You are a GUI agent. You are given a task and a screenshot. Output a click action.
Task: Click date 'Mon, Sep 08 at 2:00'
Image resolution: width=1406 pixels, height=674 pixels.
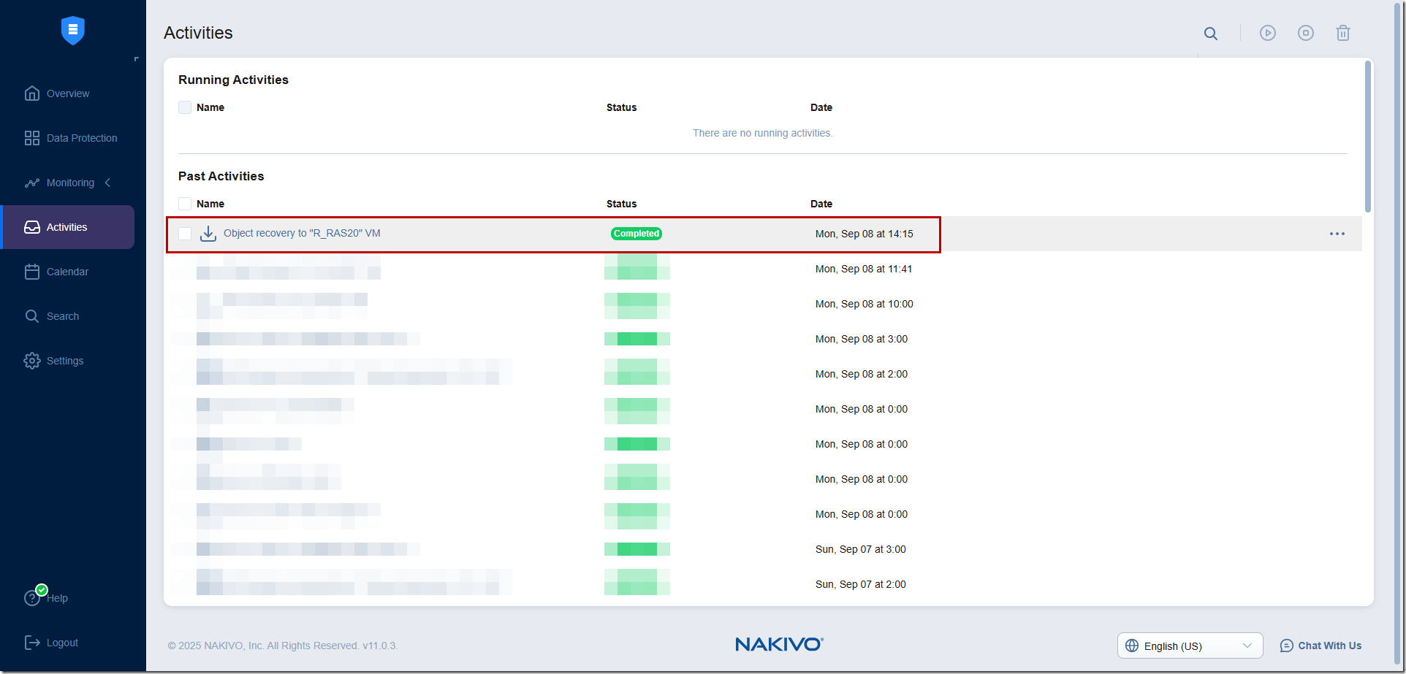[862, 374]
